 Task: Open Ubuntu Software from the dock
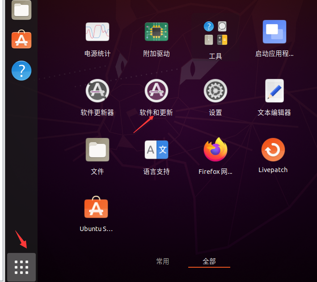(x=21, y=39)
